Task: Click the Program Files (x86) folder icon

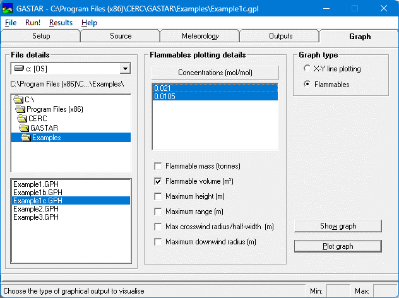Action: (x=21, y=109)
